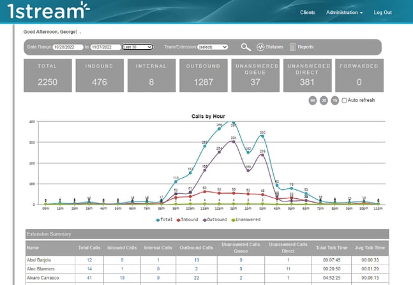
Task: Click Log Out
Action: coord(383,12)
